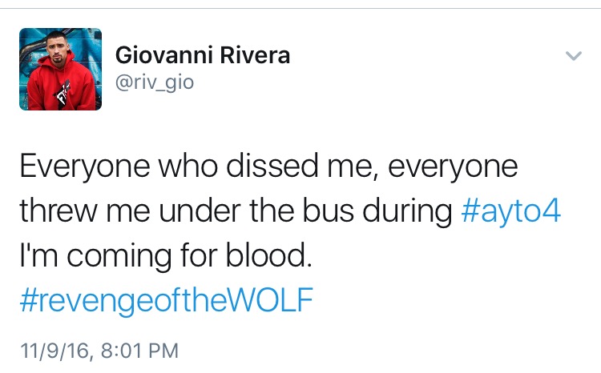
Task: Open Giovanni Rivera's profile picture
Action: click(61, 70)
